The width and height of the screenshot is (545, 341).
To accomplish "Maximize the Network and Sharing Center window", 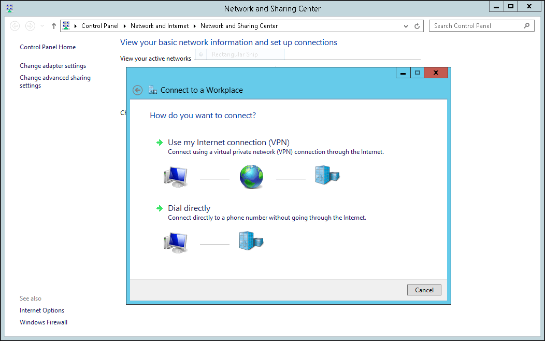I will 511,7.
